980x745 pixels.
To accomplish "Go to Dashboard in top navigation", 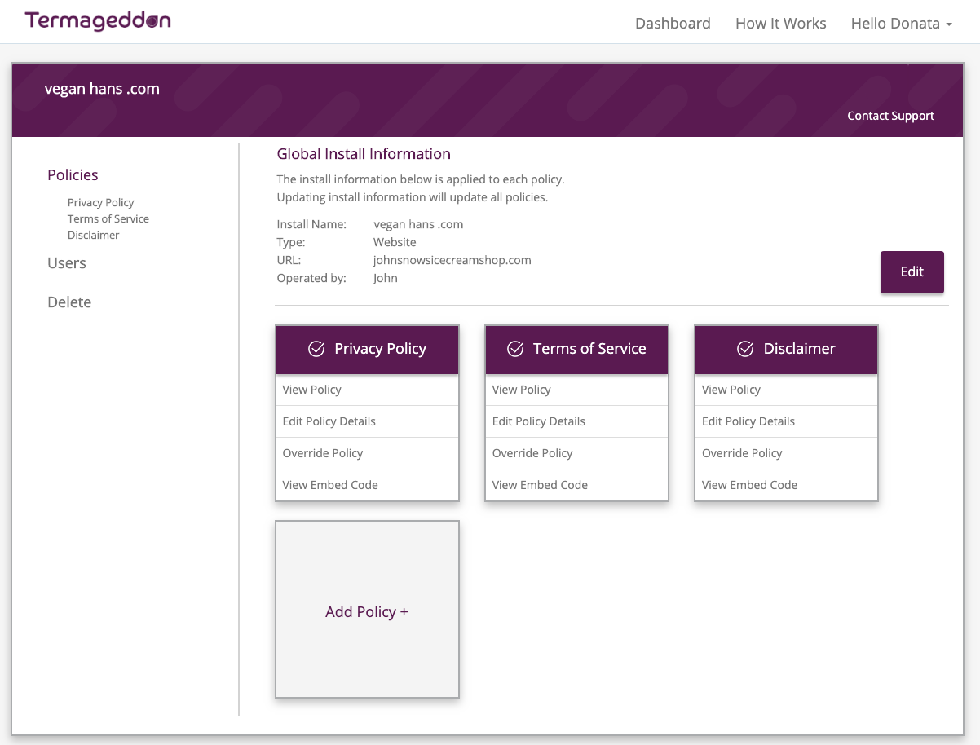I will tap(673, 24).
